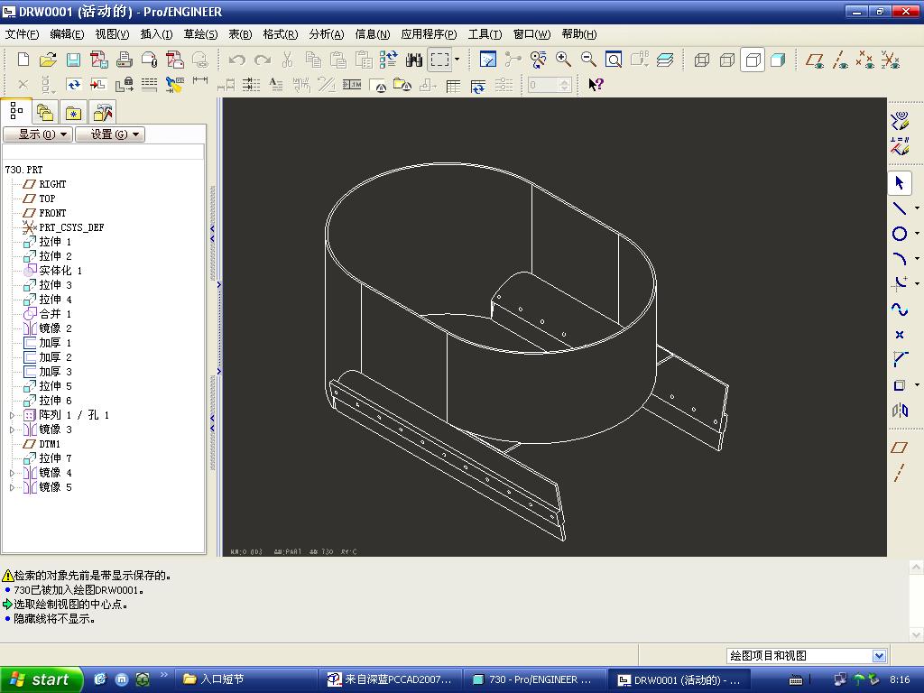The image size is (924, 693).
Task: Switch to the folder browser tab
Action: click(45, 112)
